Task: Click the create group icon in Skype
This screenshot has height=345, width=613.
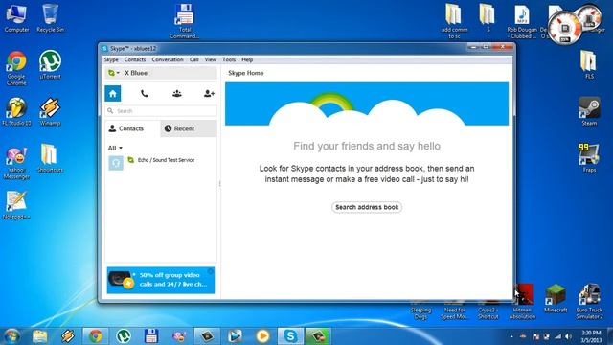Action: click(176, 94)
